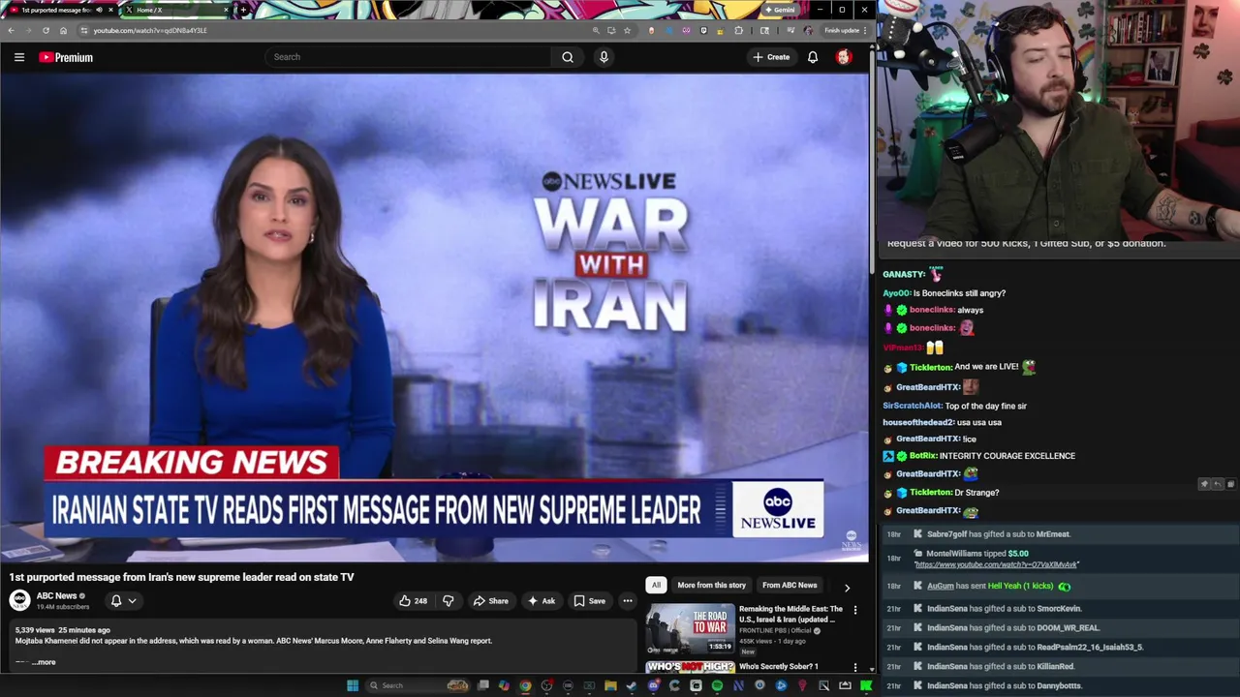Click the YouTube search magnifier button
Image resolution: width=1240 pixels, height=697 pixels.
(568, 57)
